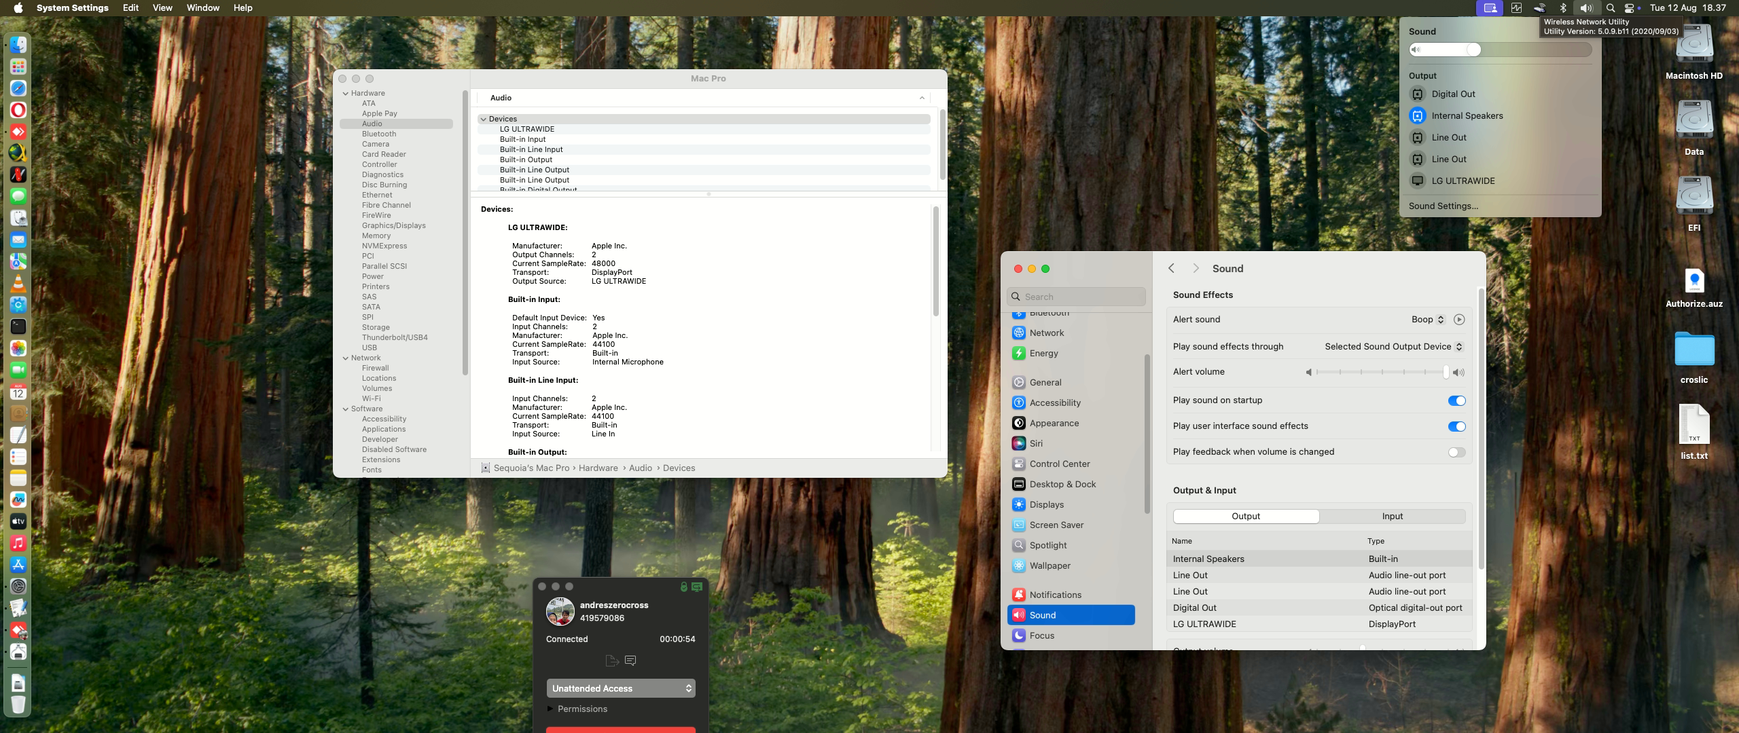Open the Photos app in the Dock

(x=18, y=348)
